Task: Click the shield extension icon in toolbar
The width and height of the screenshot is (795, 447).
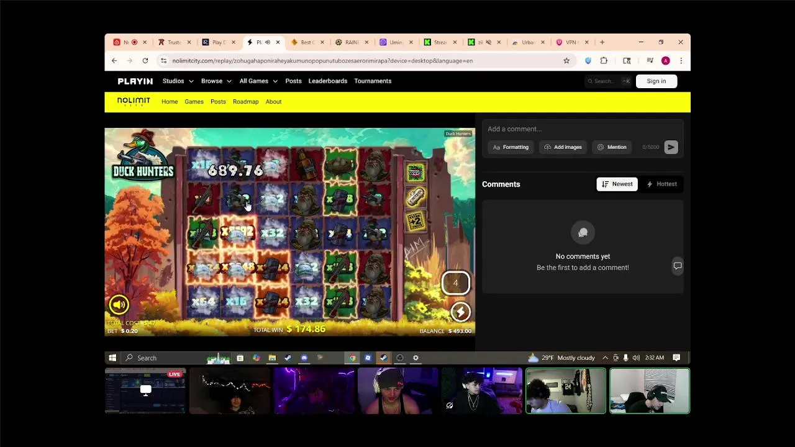Action: [588, 61]
